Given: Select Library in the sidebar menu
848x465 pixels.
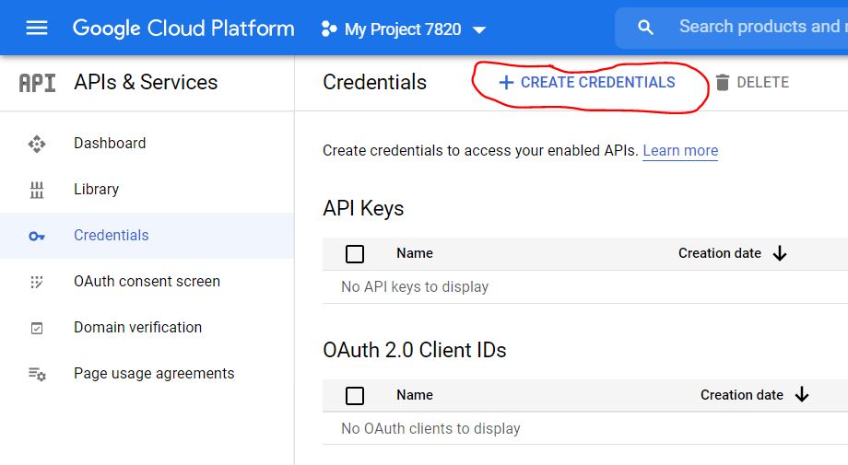Looking at the screenshot, I should 97,190.
